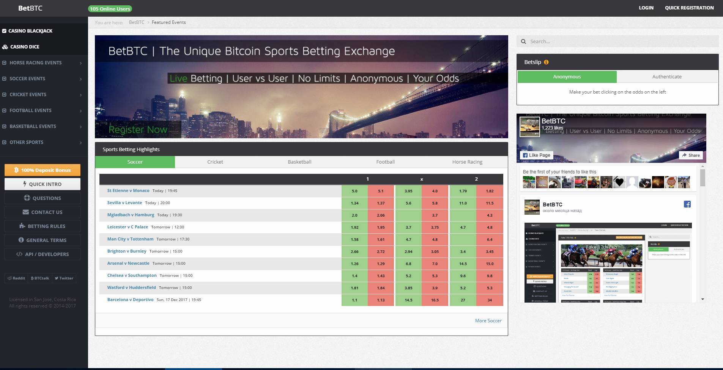Select the Soccer highlights tab
This screenshot has height=370, width=723.
click(135, 162)
